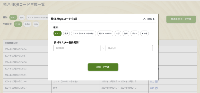The width and height of the screenshot is (200, 93).
Task: Select その他 type chip in dialog
Action: pos(144,34)
